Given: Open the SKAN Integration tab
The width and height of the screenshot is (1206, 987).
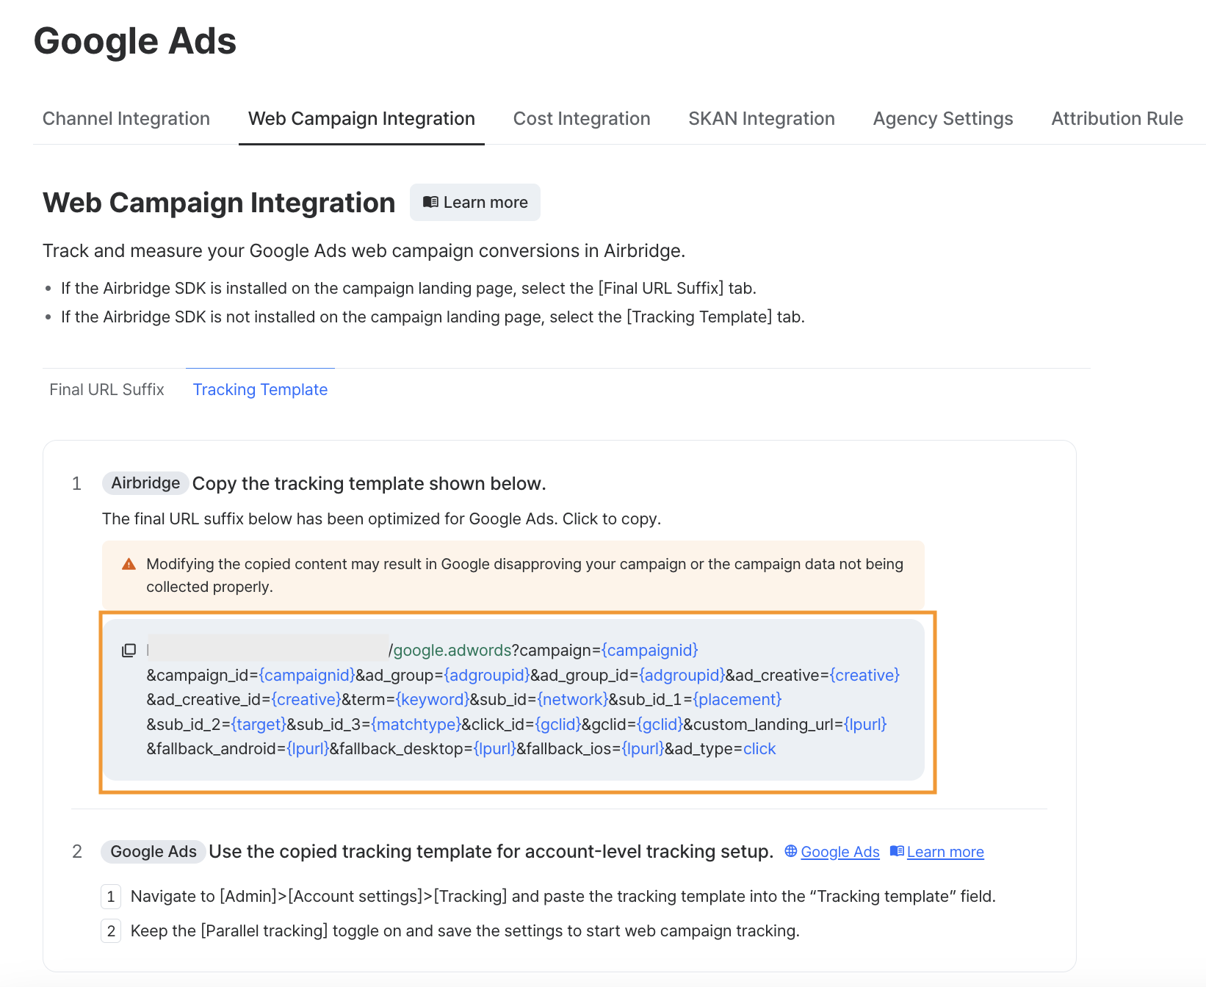Looking at the screenshot, I should pyautogui.click(x=762, y=119).
